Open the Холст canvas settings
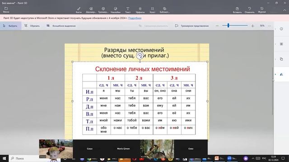289x162 pixels. click(x=152, y=10)
